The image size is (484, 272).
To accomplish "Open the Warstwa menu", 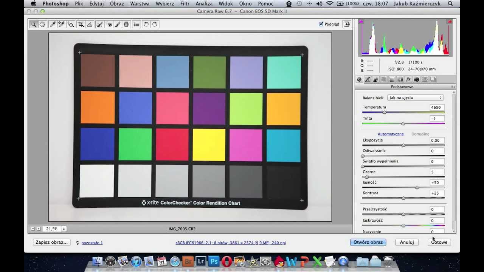I will (140, 4).
